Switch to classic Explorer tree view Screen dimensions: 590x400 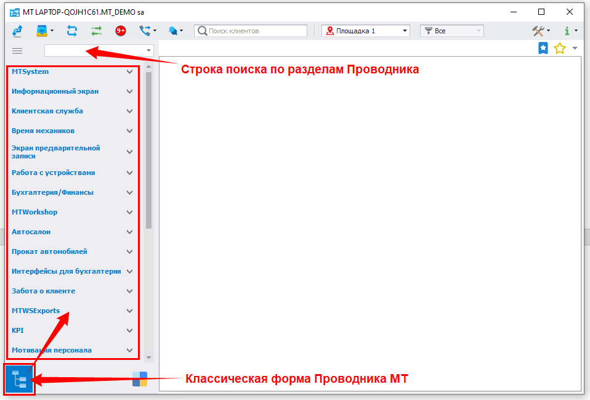[x=20, y=379]
